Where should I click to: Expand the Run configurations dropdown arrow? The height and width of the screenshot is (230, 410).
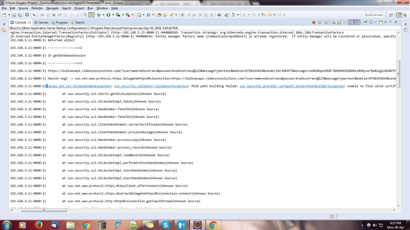pyautogui.click(x=113, y=15)
